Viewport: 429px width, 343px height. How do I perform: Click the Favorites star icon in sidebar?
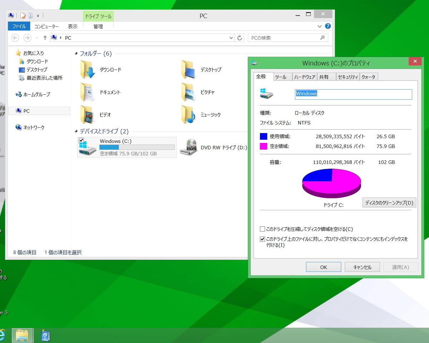[x=18, y=53]
